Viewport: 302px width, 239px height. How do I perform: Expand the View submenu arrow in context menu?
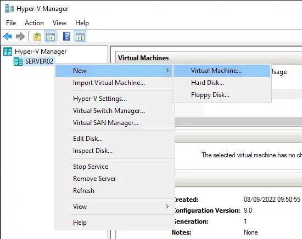(167, 207)
